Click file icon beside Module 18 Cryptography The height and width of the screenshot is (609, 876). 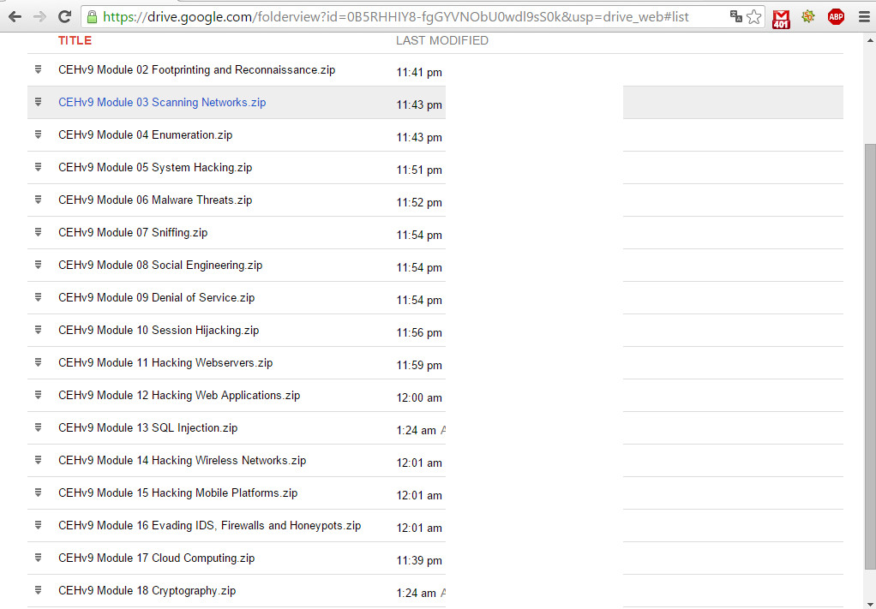pyautogui.click(x=38, y=590)
